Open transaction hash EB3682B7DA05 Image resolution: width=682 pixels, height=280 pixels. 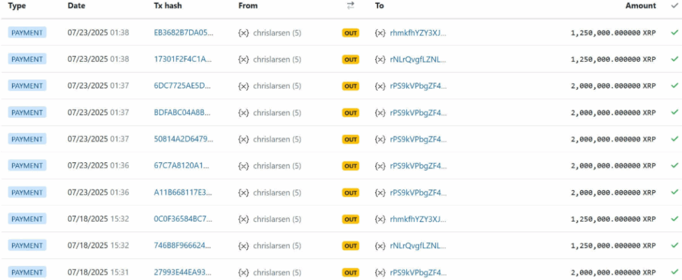tap(183, 33)
